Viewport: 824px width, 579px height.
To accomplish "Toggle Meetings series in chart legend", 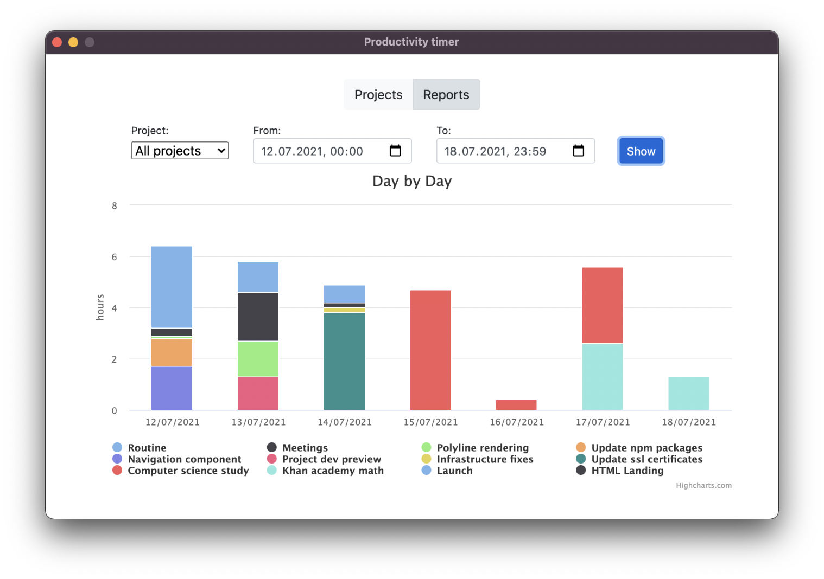I will 305,448.
